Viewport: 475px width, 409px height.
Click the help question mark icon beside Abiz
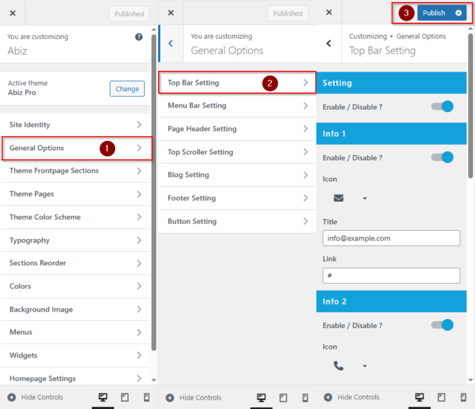tap(139, 37)
